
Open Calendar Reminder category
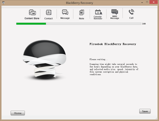point(98,14)
